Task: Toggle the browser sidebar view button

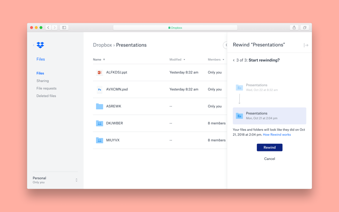Action: (64, 27)
